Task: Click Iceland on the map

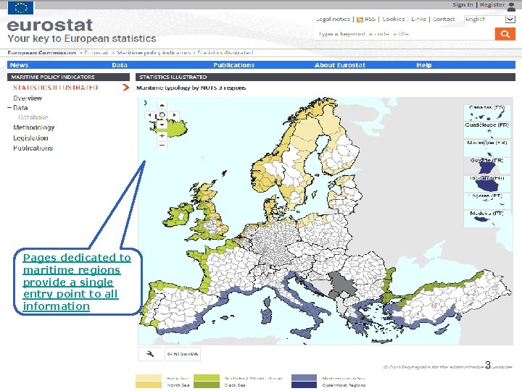Action: 175,128
